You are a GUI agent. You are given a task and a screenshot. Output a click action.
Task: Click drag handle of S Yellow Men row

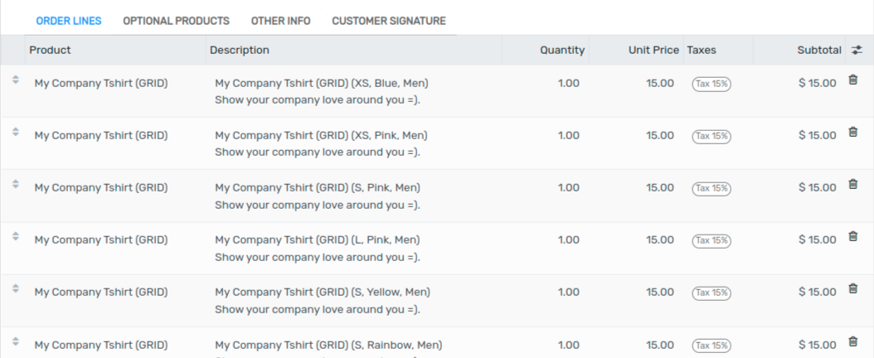pyautogui.click(x=14, y=289)
